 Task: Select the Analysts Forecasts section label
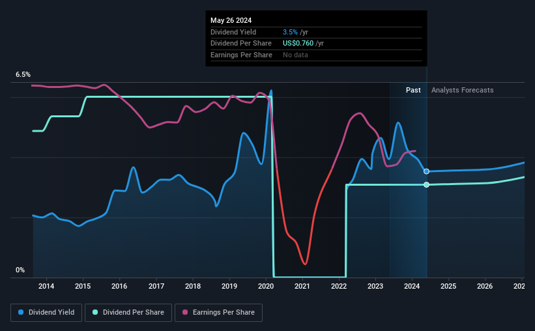click(462, 90)
